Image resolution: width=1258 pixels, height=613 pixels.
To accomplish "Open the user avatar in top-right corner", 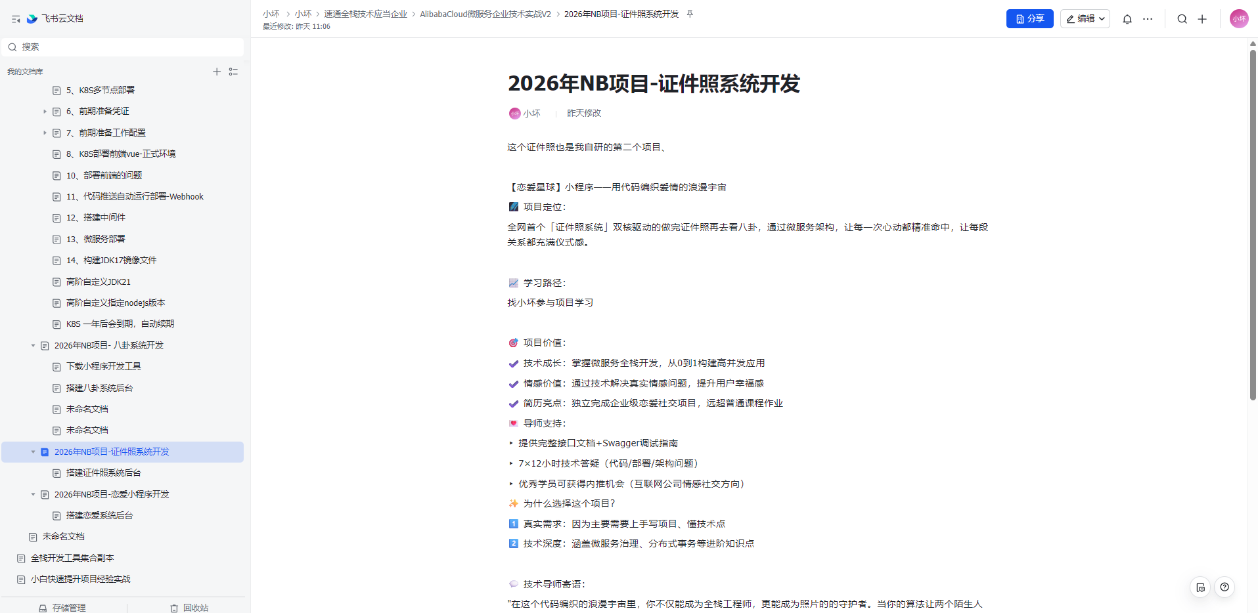I will pyautogui.click(x=1238, y=19).
